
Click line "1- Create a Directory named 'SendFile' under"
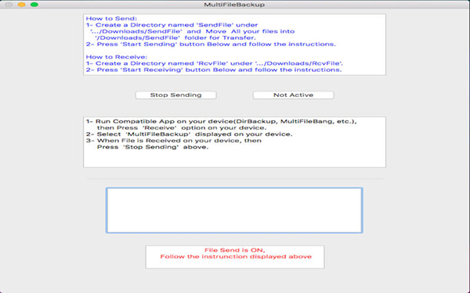tap(172, 25)
